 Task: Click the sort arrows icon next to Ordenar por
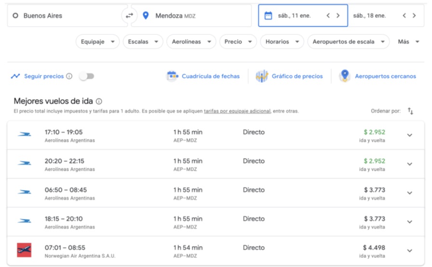(410, 111)
